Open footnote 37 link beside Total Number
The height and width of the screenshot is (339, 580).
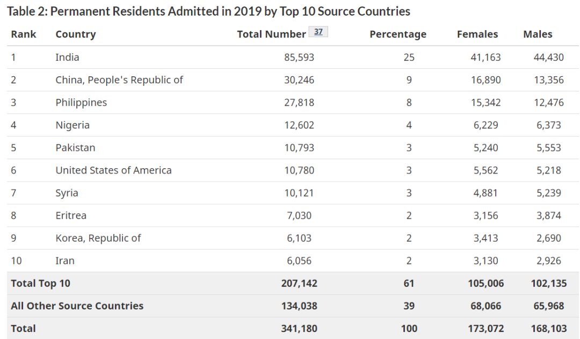tap(318, 32)
